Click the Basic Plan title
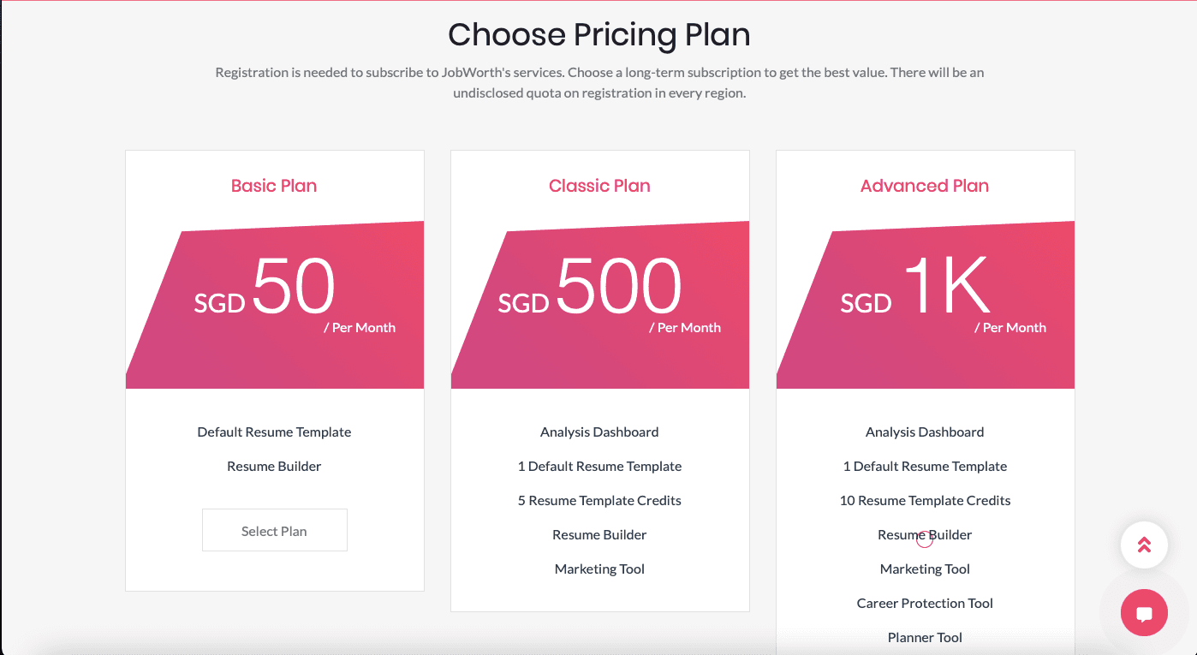Screen dimensions: 1197x655 (x=274, y=186)
